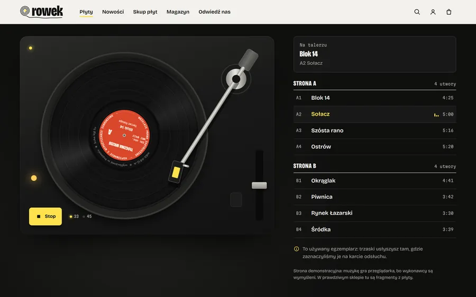Click the tonearm counterweight
Image resolution: width=476 pixels, height=297 pixels.
point(249,60)
